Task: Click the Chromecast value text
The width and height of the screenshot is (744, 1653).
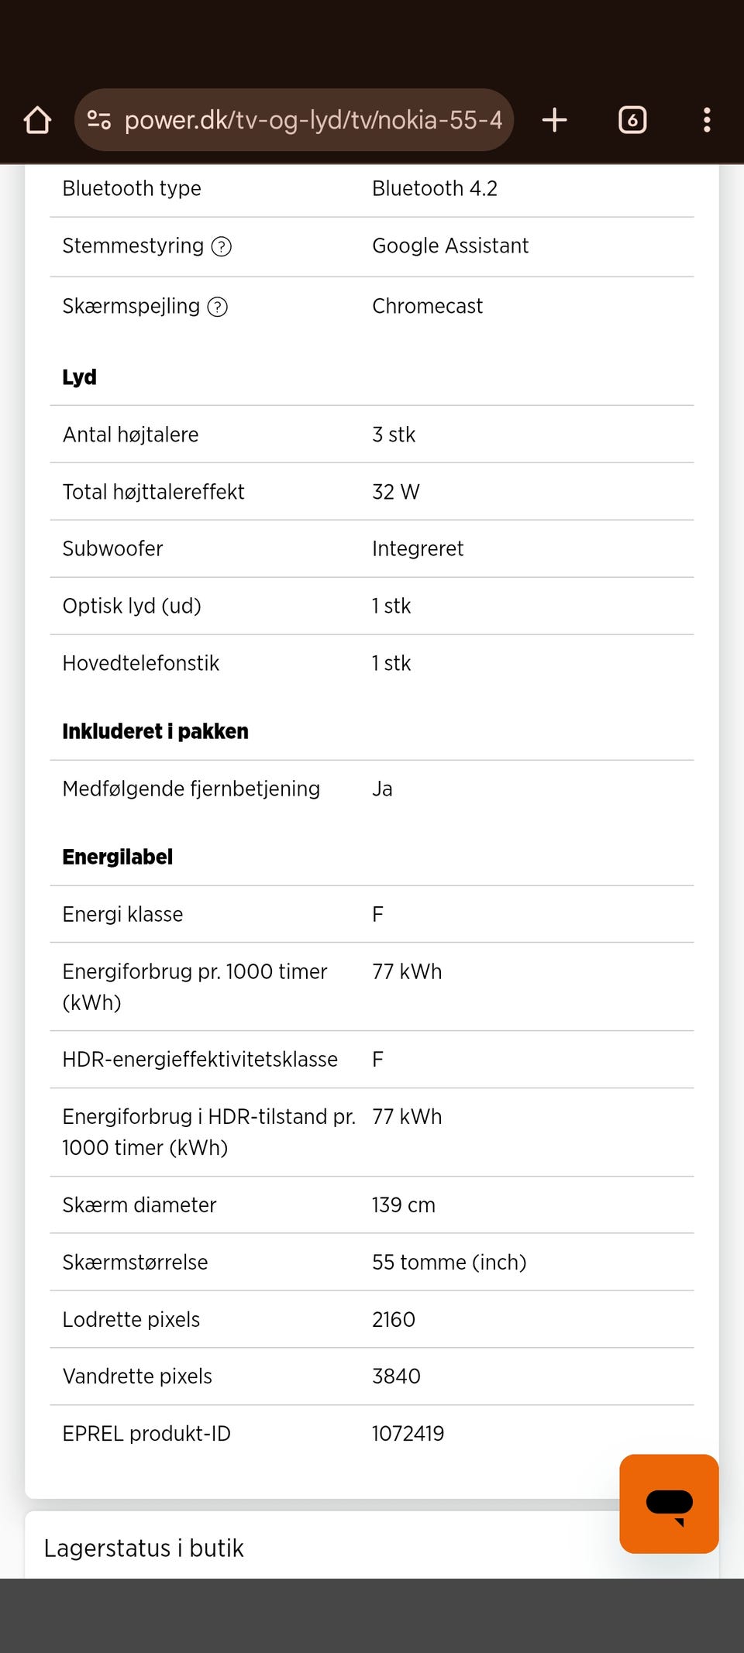Action: (x=427, y=306)
